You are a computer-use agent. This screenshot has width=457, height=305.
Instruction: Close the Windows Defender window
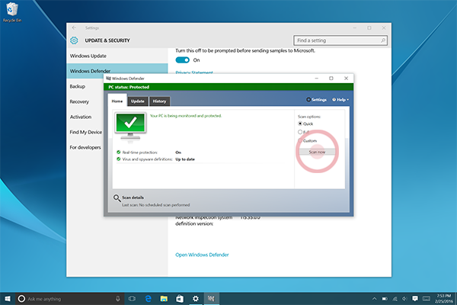click(346, 79)
